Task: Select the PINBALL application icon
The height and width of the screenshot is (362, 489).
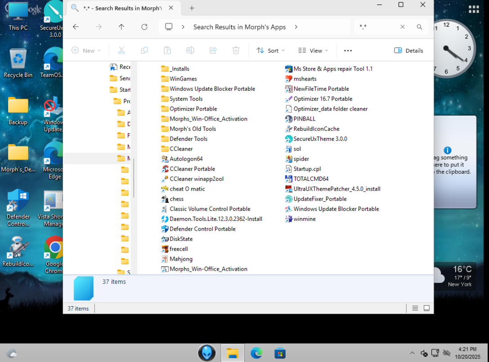Action: (289, 119)
